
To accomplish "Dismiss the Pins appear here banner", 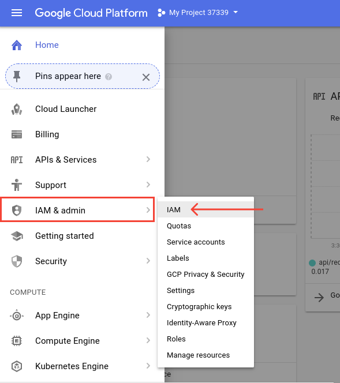I will (146, 77).
